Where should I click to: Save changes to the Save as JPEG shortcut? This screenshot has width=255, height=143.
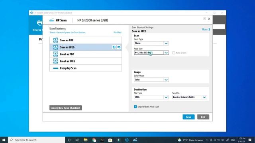114,47
